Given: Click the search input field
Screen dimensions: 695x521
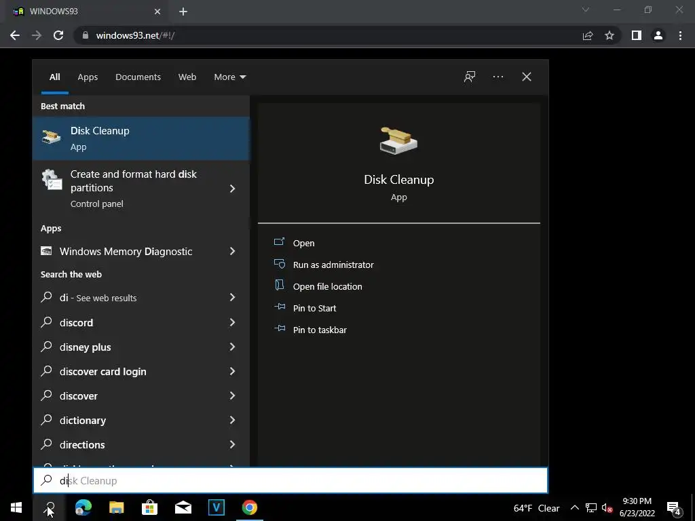Looking at the screenshot, I should click(x=290, y=480).
